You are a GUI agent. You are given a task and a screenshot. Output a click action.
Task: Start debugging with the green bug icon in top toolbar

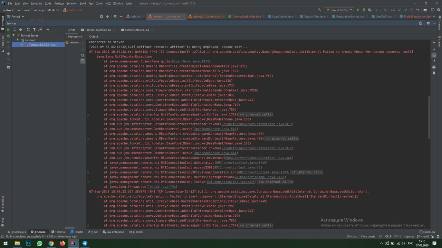[364, 10]
